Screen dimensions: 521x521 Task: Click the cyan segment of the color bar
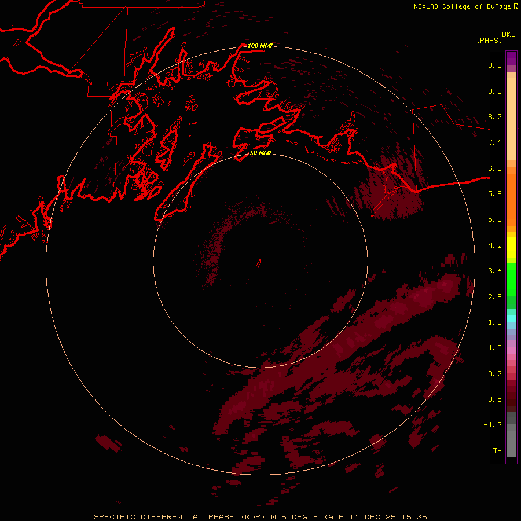[x=511, y=318]
